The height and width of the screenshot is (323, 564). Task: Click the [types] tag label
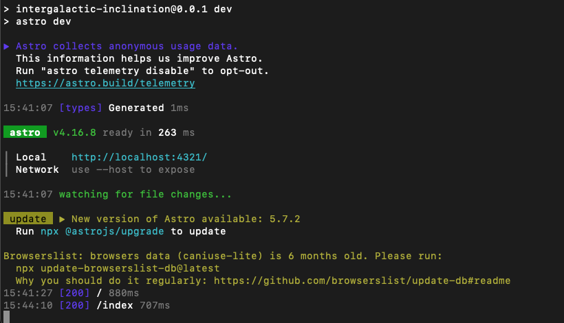coord(81,108)
